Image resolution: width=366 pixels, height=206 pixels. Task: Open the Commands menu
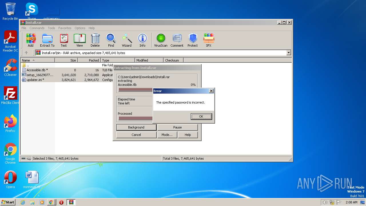click(37, 28)
